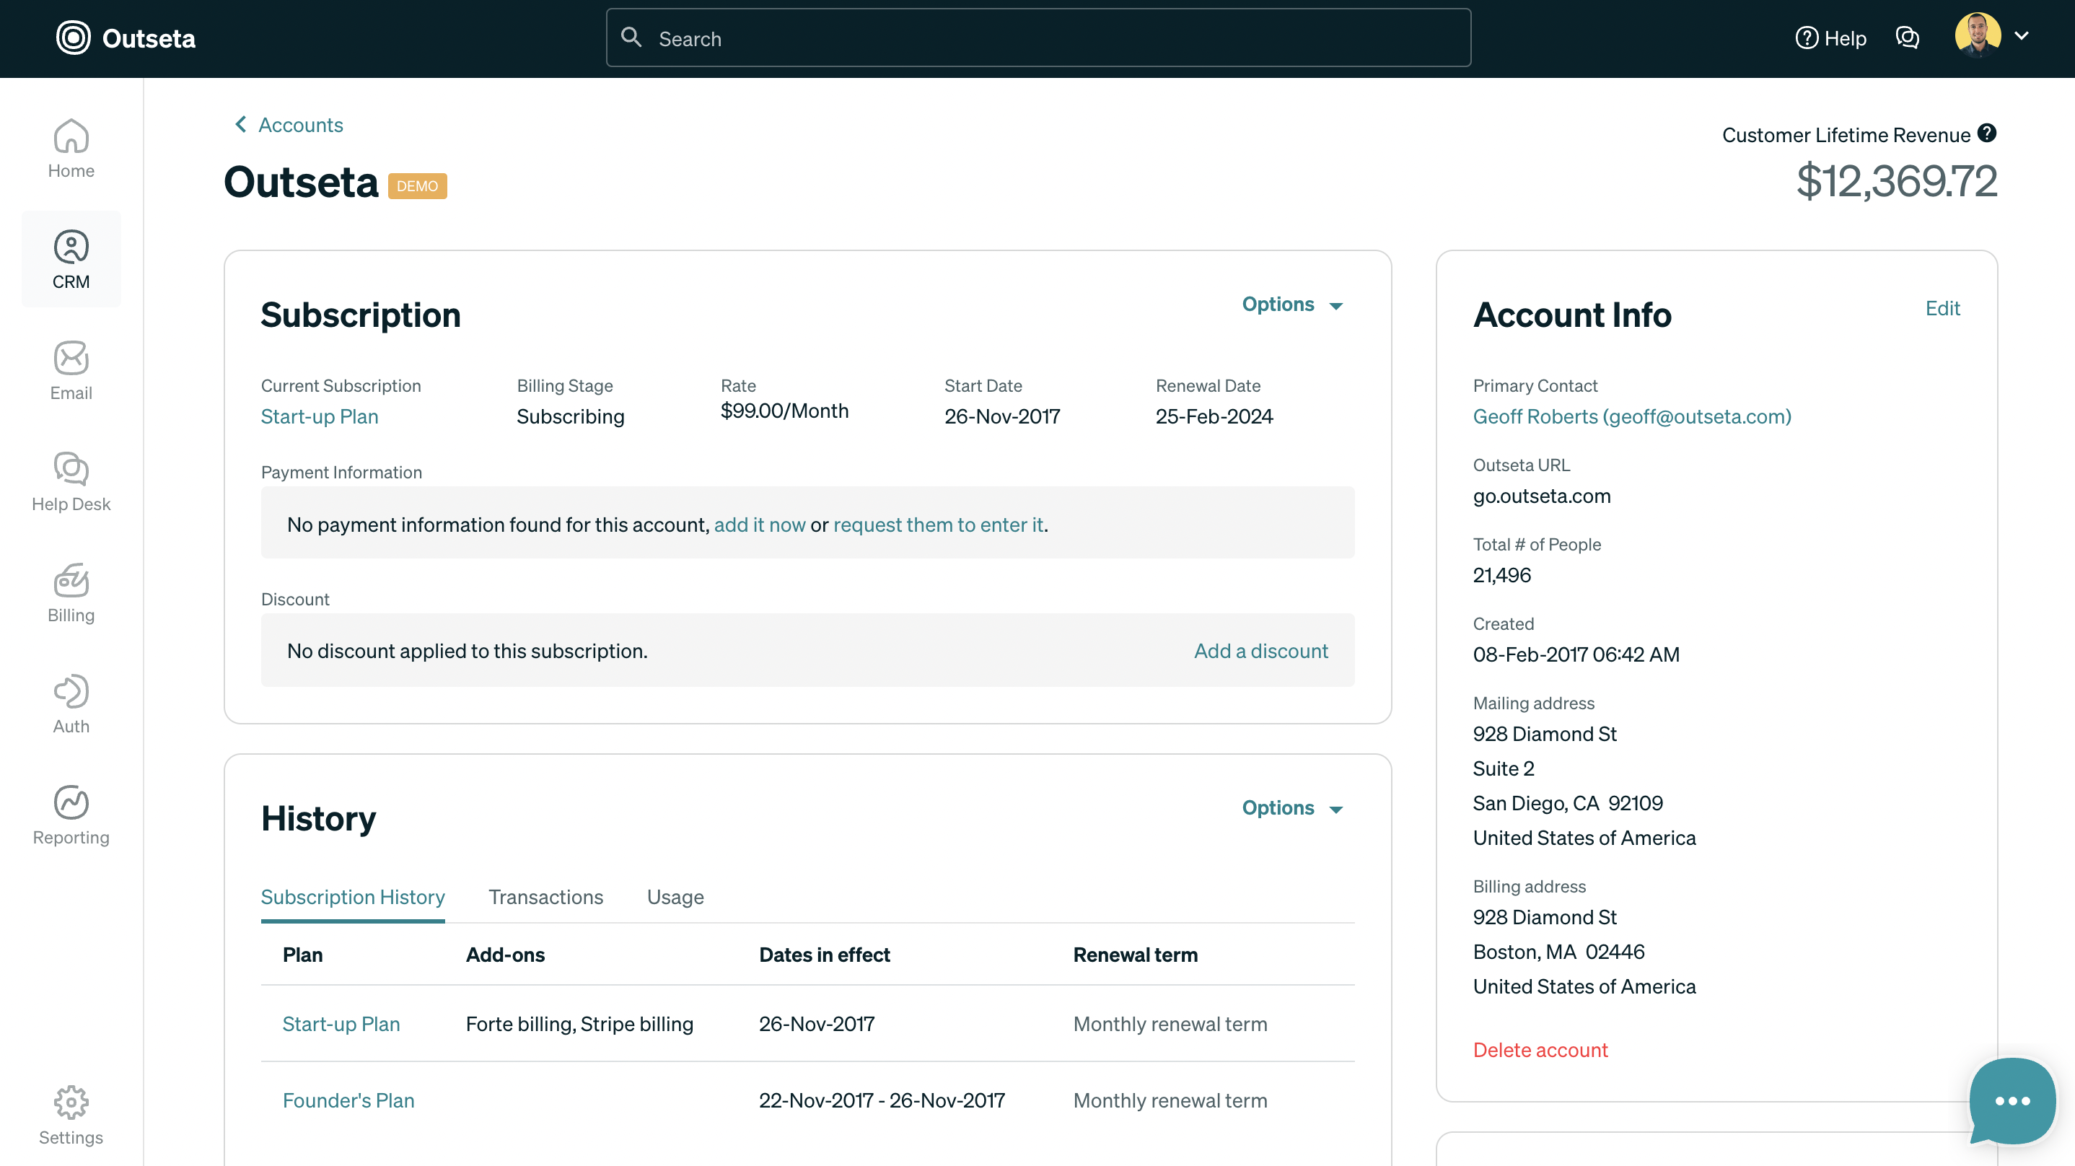Open Settings from the sidebar gear
The height and width of the screenshot is (1166, 2075).
point(71,1116)
